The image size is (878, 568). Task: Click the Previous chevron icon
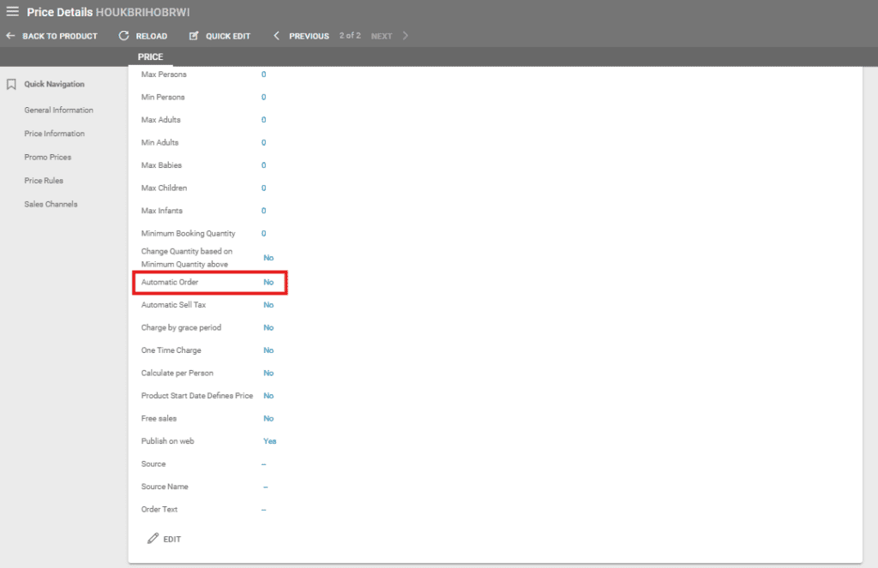tap(277, 36)
